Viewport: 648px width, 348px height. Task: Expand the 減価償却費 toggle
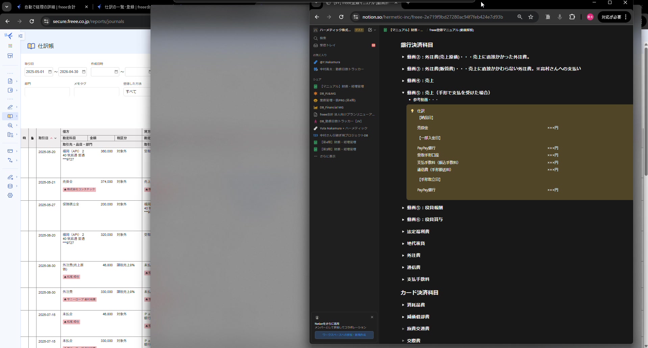[403, 317]
